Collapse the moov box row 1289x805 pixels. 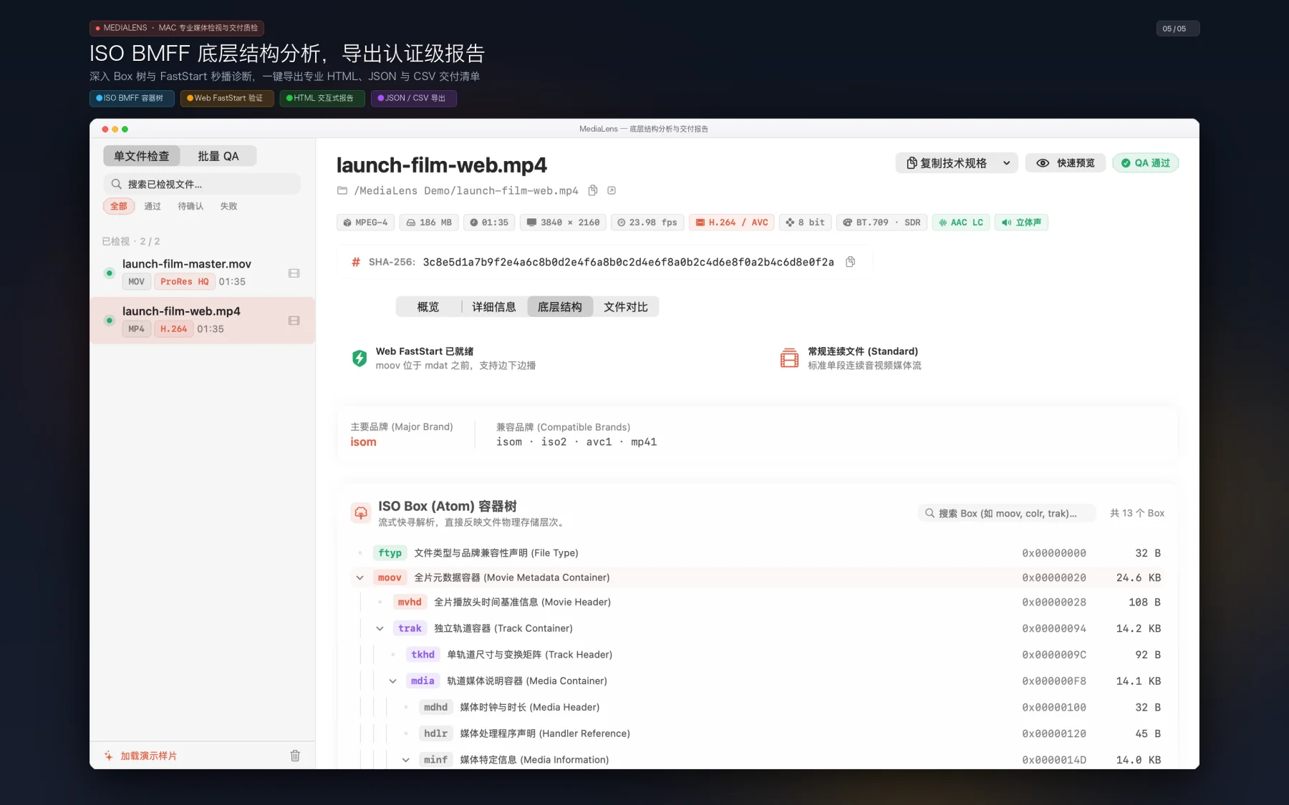(359, 577)
